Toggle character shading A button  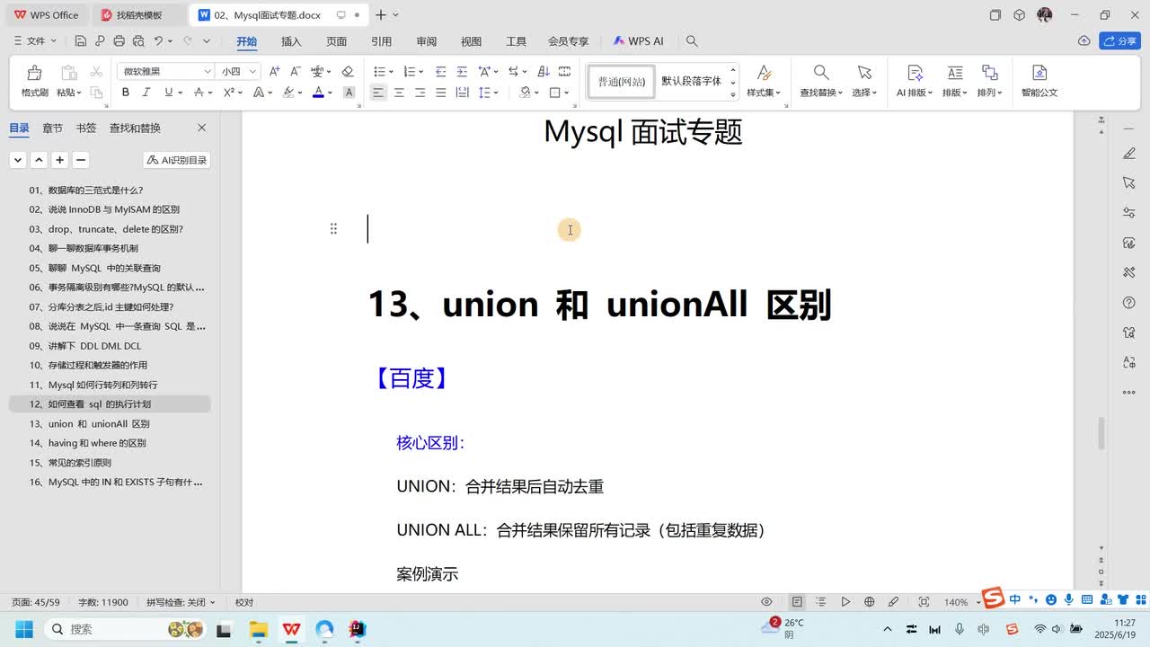pyautogui.click(x=349, y=93)
